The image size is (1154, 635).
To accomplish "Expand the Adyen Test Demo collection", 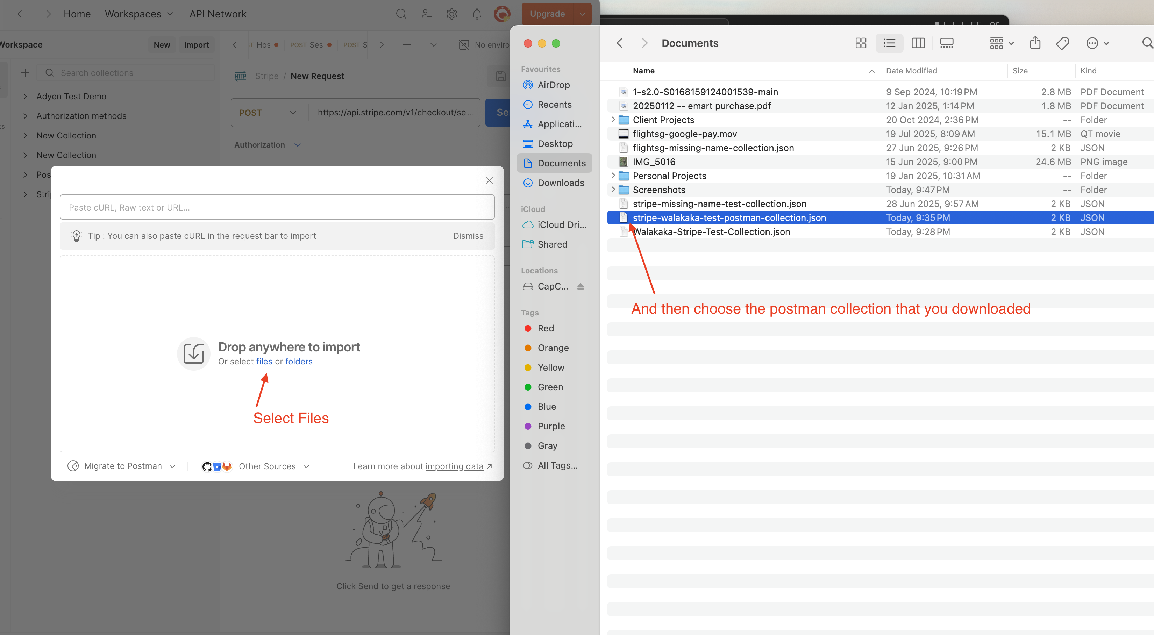I will point(25,96).
